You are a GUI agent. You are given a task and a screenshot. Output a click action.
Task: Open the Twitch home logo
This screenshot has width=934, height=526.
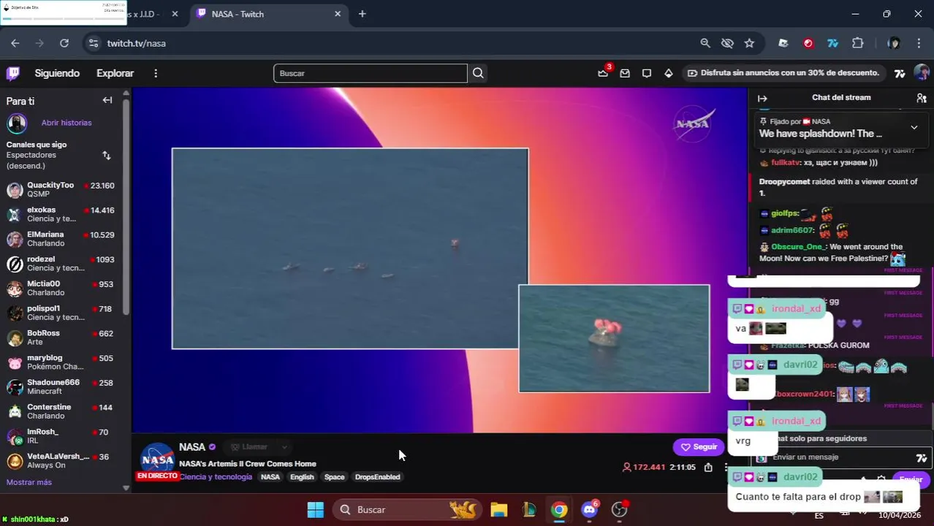click(x=13, y=73)
